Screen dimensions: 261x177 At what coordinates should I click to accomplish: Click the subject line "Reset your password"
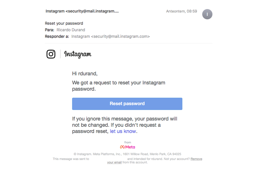[x=64, y=23]
